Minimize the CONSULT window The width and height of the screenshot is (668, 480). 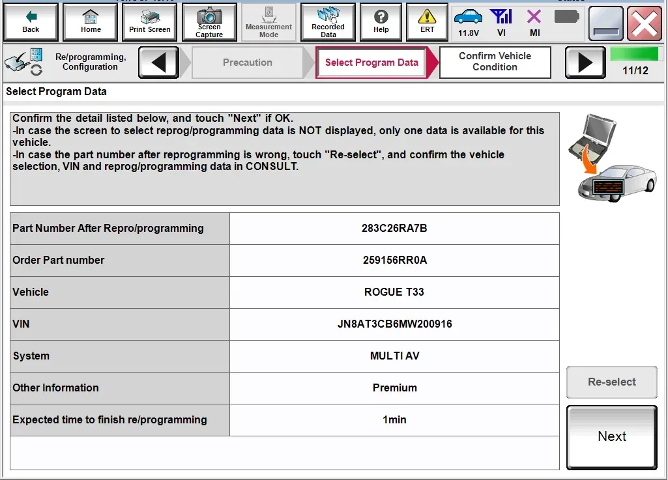point(605,23)
